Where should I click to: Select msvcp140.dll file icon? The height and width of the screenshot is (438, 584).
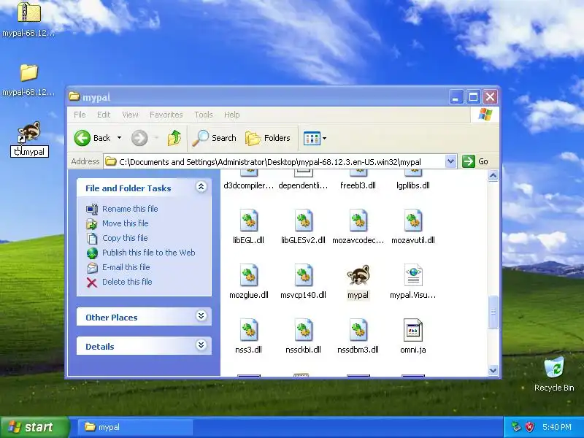coord(303,275)
